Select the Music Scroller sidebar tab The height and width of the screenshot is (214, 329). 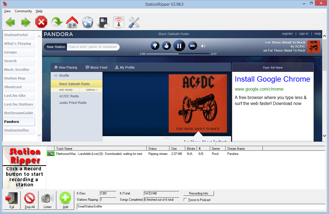click(x=19, y=70)
